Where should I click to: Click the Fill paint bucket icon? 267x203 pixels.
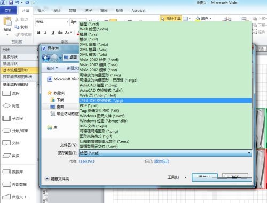pos(198,18)
